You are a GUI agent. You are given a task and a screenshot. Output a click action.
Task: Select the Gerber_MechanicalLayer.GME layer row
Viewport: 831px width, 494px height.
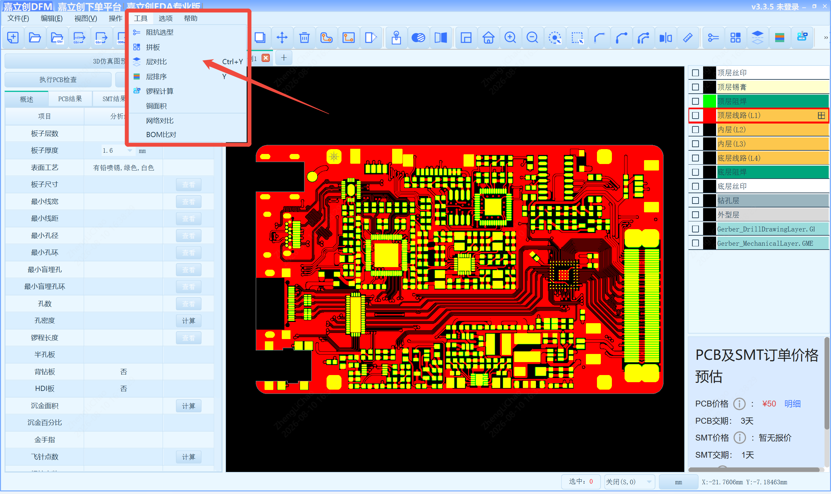pyautogui.click(x=759, y=243)
